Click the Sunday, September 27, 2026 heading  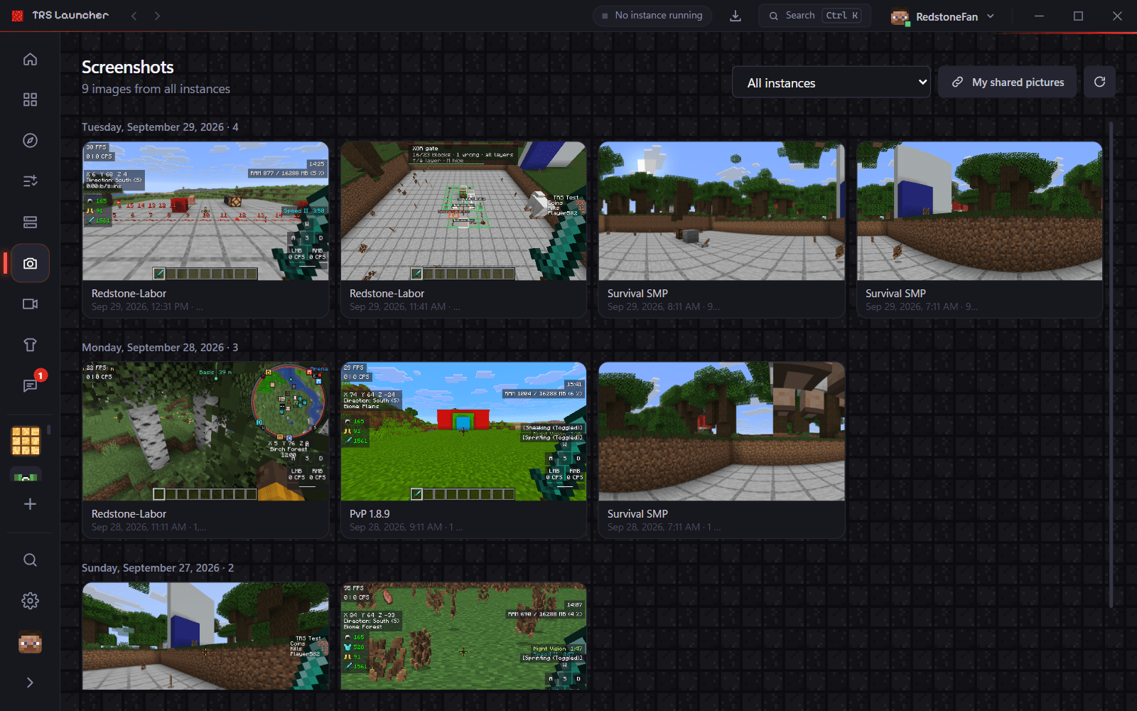click(158, 568)
